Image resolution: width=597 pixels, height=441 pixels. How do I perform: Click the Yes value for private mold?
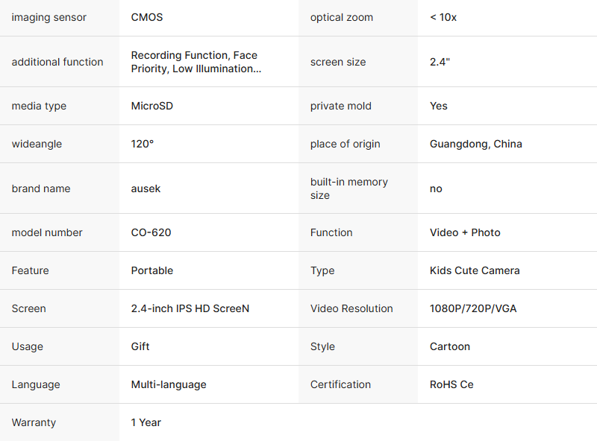439,106
